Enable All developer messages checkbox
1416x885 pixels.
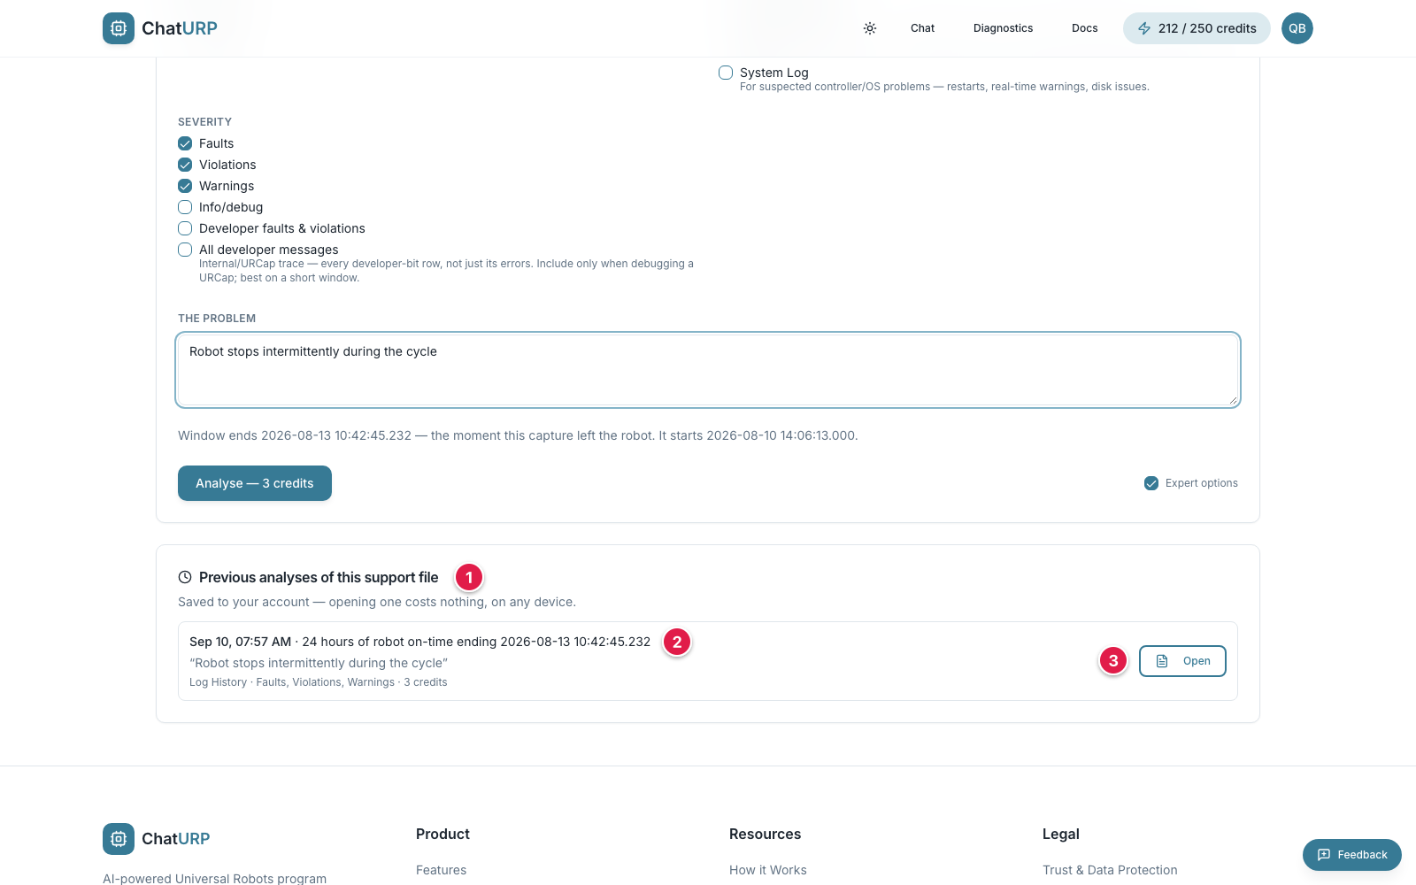(x=185, y=250)
